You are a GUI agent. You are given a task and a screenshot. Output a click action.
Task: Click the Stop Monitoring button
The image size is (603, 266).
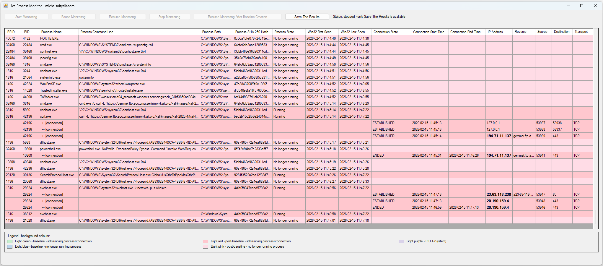[169, 17]
